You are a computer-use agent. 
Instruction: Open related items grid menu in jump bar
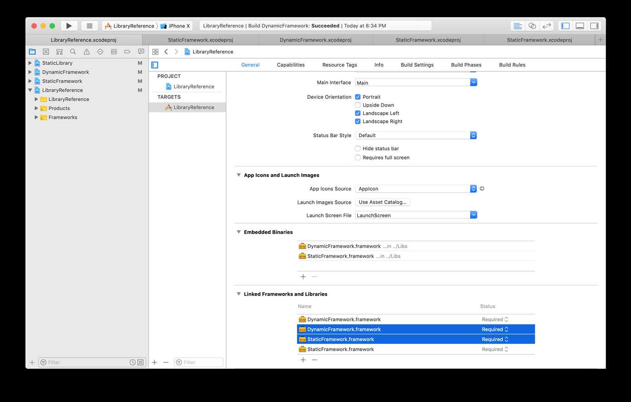tap(155, 52)
